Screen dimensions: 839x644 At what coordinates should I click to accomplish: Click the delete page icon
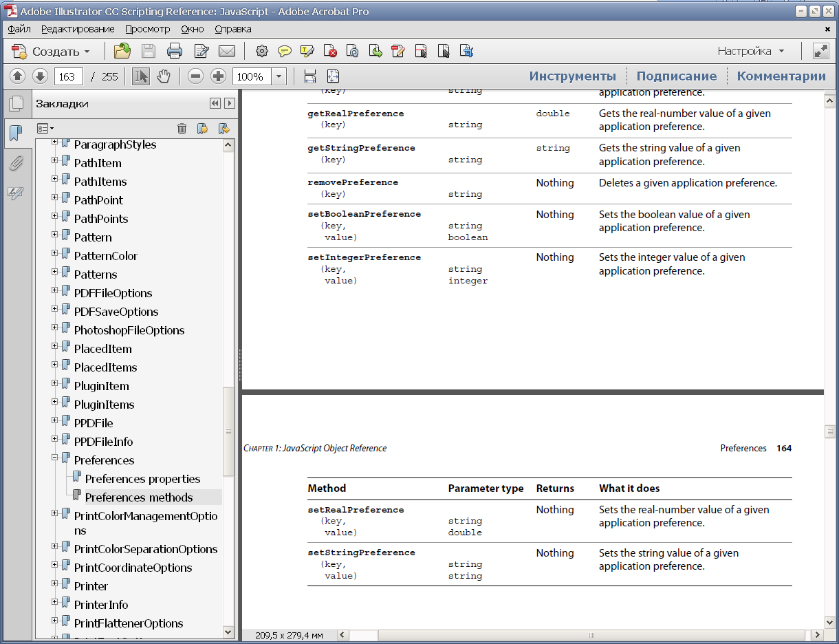[330, 51]
